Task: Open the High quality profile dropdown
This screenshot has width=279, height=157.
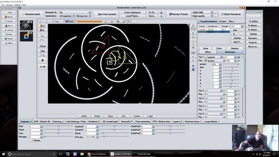Action: (x=202, y=16)
